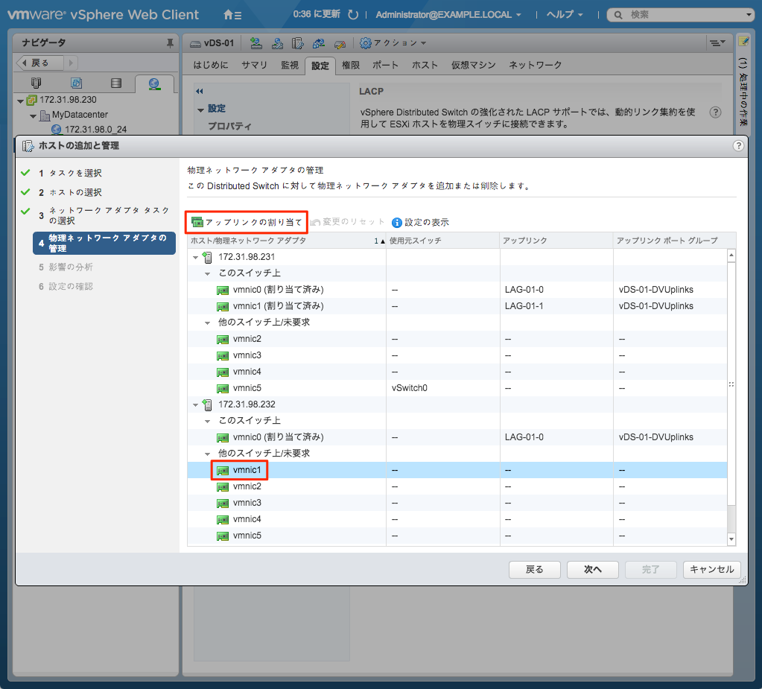Select 172.31.98.0_24 network in navigator

[x=95, y=130]
